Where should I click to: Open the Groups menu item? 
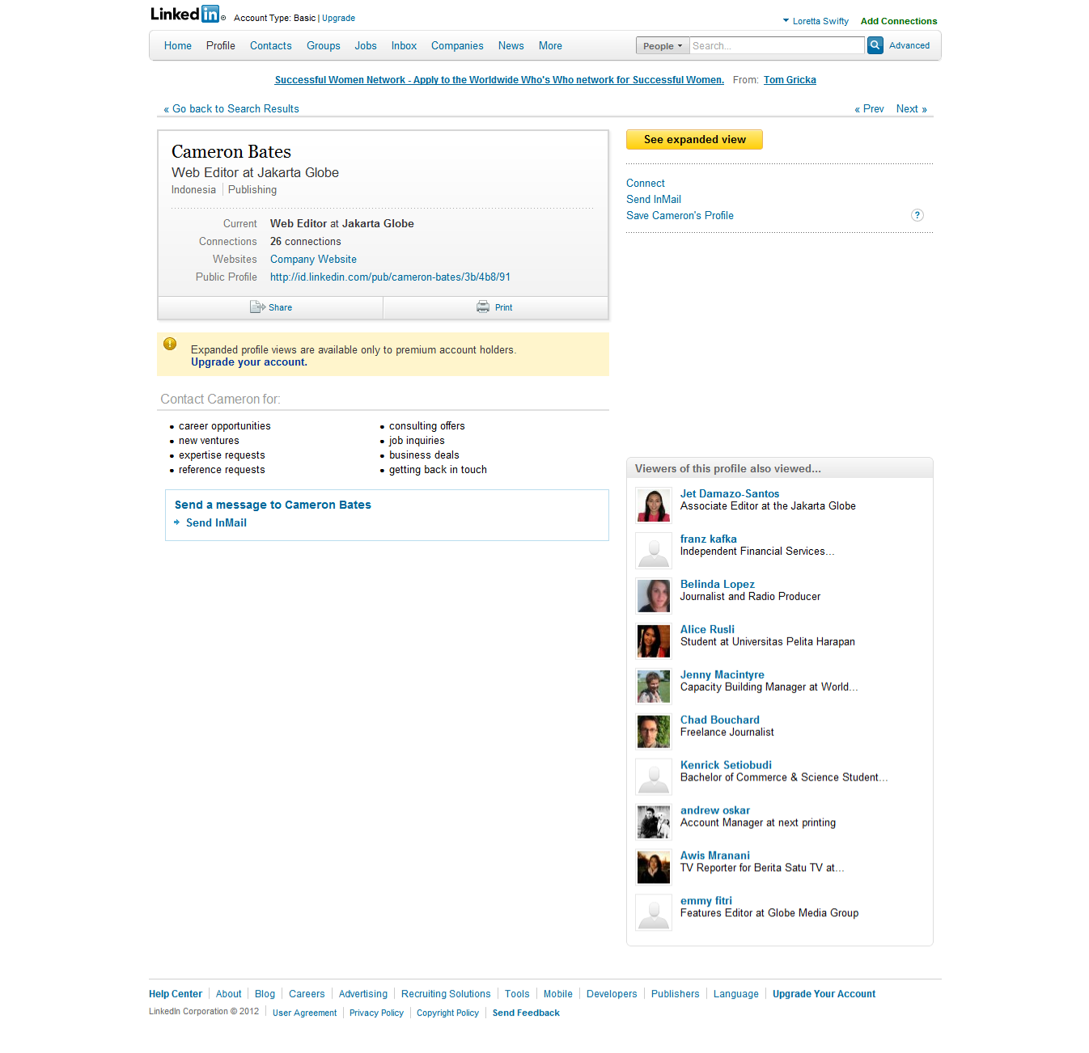[x=324, y=46]
